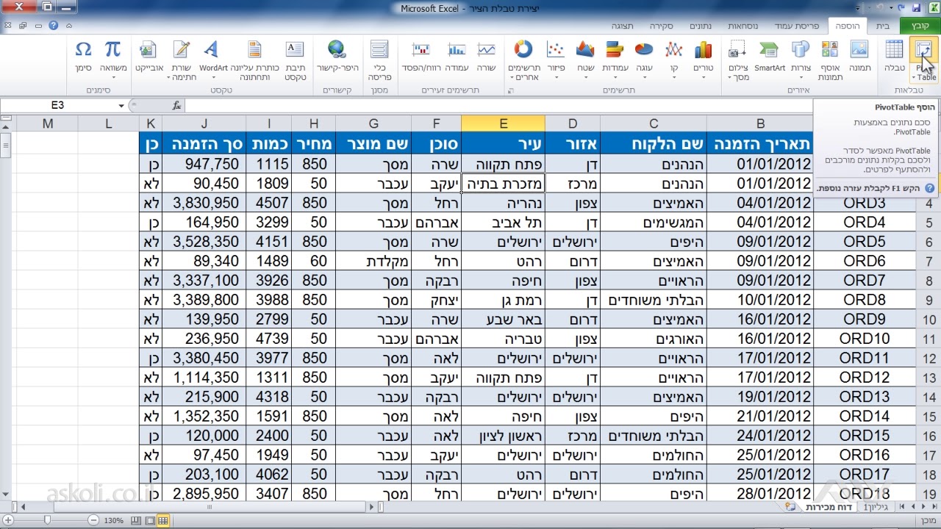Viewport: 941px width, 529px height.
Task: Open the other charts (תרשימים אחרים) dropdown
Action: pyautogui.click(x=523, y=59)
